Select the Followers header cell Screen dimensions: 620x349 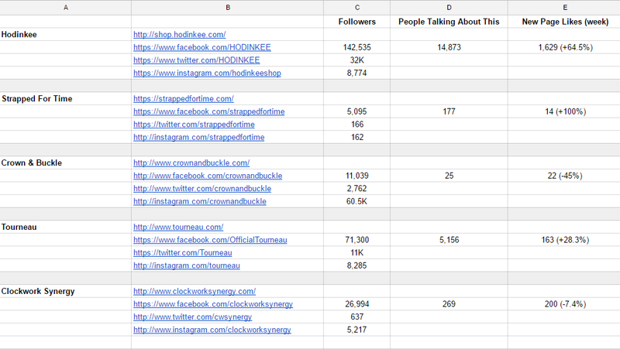click(357, 22)
